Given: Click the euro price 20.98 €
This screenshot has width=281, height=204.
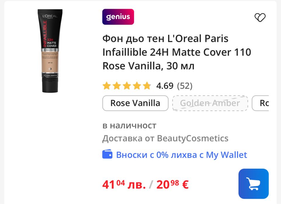Looking at the screenshot, I should 172,184.
